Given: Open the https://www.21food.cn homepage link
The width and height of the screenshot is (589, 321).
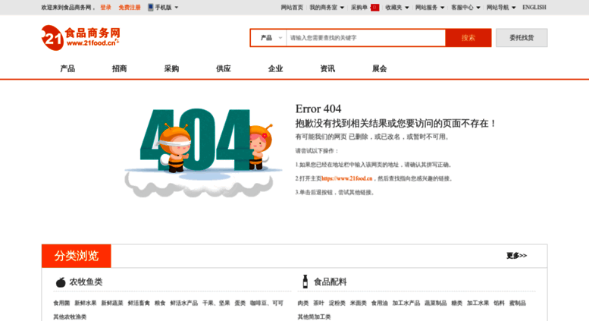Looking at the screenshot, I should [x=346, y=178].
